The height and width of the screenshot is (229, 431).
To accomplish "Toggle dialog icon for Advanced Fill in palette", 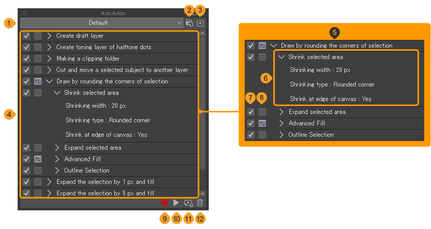I will (x=38, y=159).
